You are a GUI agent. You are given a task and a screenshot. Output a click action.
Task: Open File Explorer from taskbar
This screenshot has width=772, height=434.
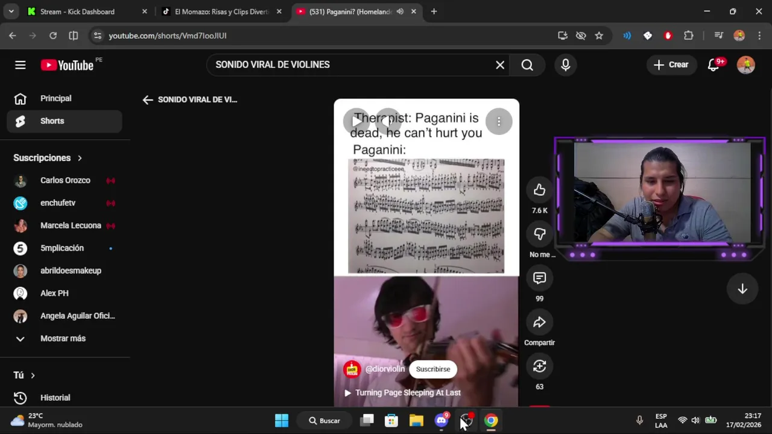point(416,421)
